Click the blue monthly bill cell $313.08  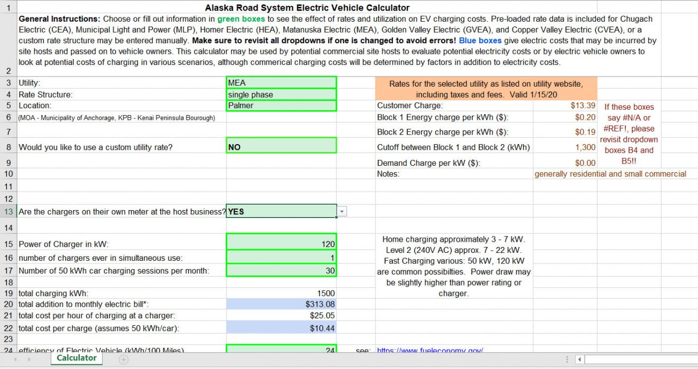pyautogui.click(x=281, y=304)
